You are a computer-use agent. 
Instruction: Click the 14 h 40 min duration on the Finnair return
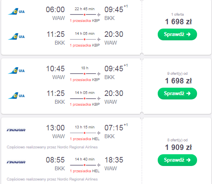[85, 159]
